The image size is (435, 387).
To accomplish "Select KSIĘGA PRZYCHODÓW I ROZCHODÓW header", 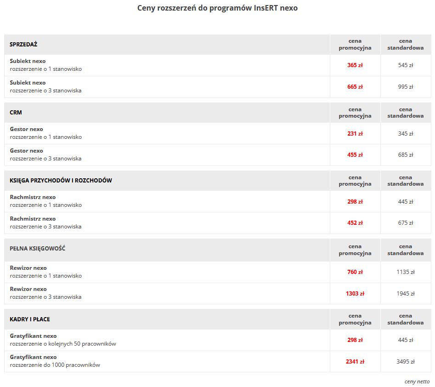I will 61,181.
